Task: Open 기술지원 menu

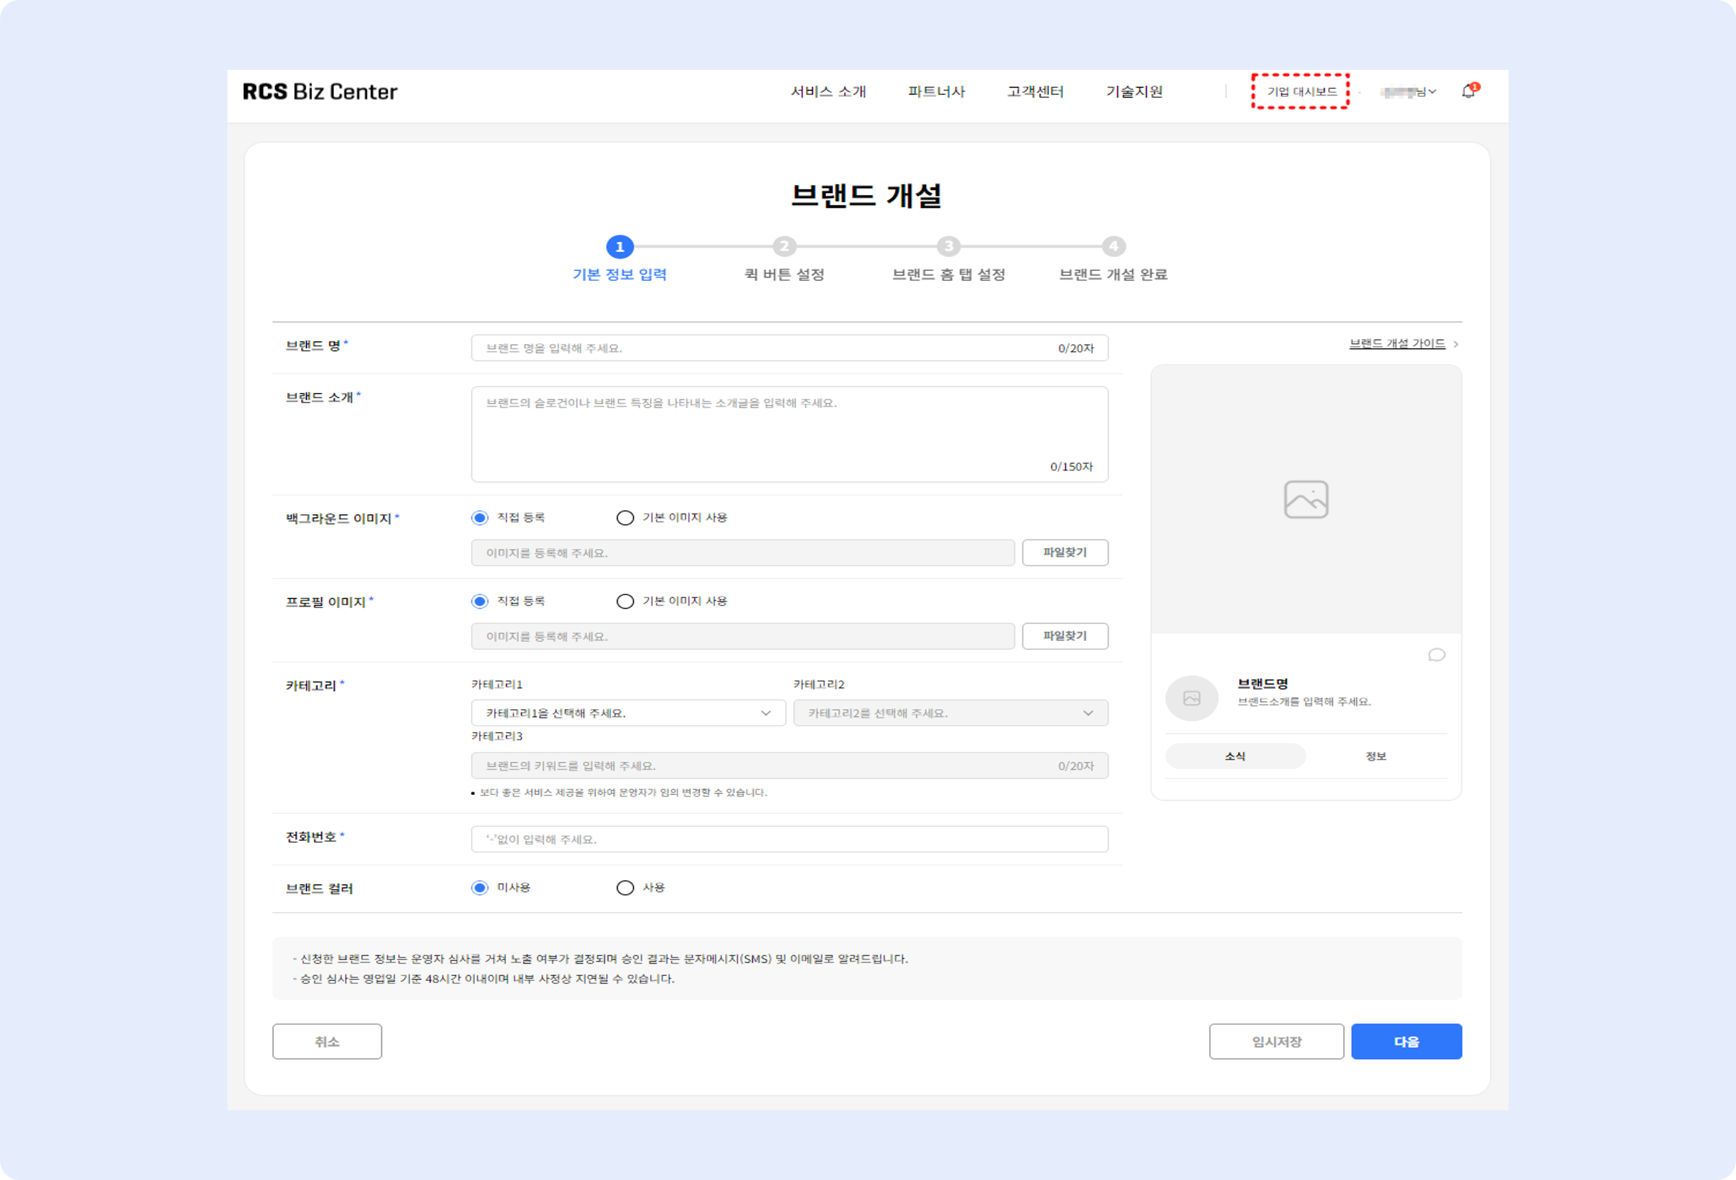Action: click(1134, 91)
